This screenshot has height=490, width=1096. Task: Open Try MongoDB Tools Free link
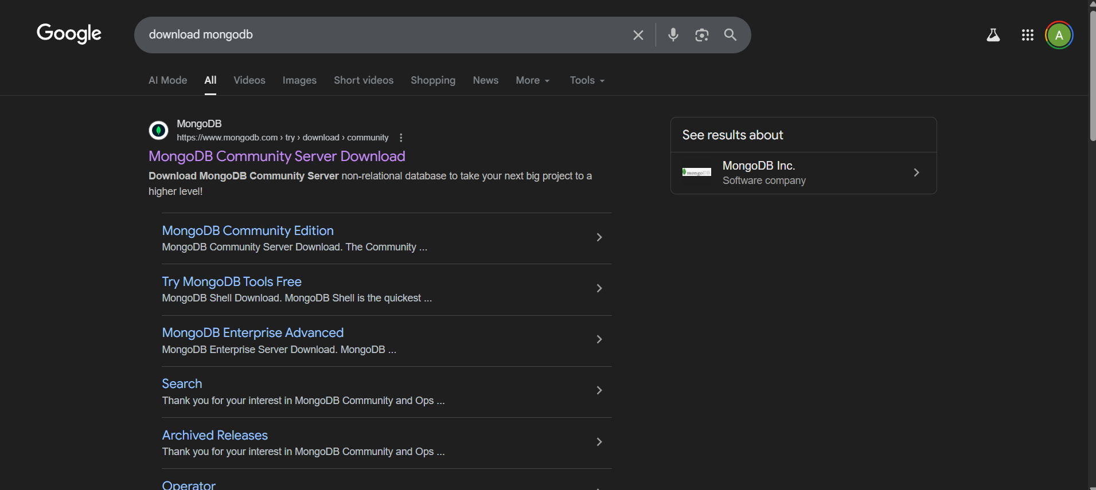[232, 281]
